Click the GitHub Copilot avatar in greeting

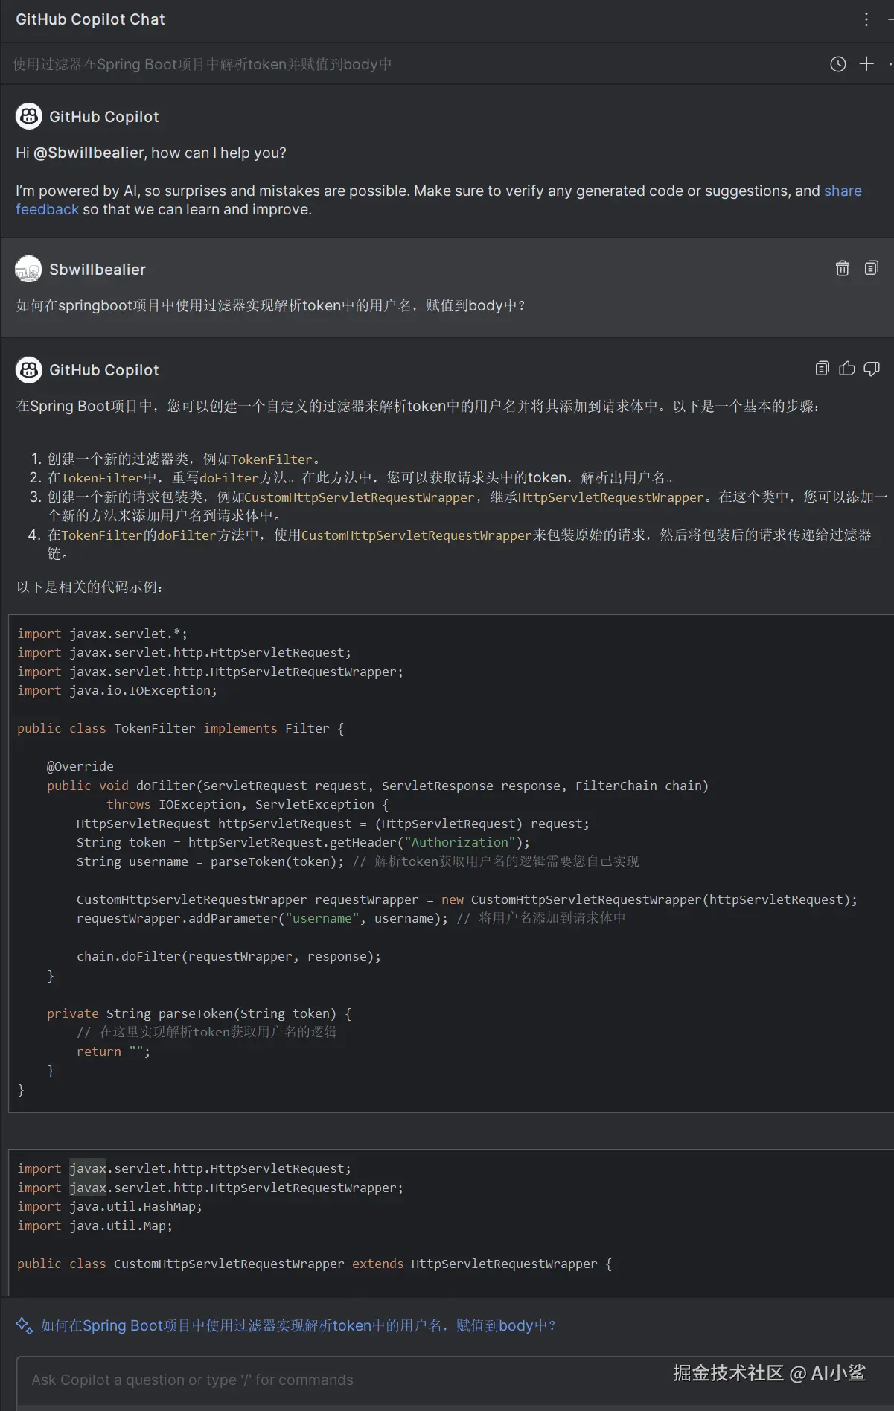point(29,116)
